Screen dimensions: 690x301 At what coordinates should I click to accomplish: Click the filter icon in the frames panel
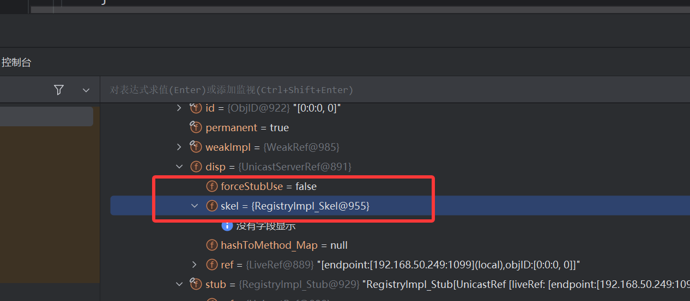point(59,90)
